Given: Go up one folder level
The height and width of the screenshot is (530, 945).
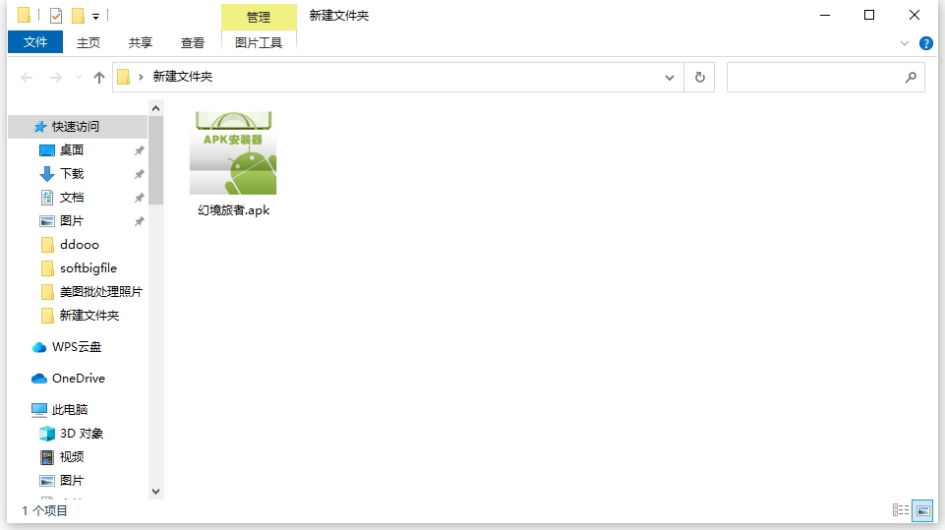Looking at the screenshot, I should click(99, 77).
